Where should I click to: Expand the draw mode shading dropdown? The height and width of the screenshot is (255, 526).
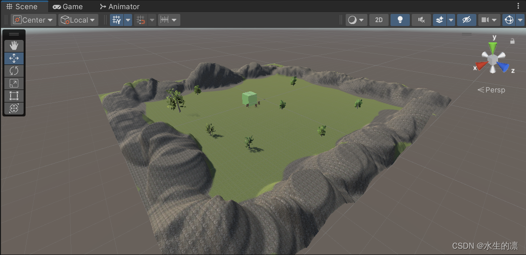click(x=356, y=20)
